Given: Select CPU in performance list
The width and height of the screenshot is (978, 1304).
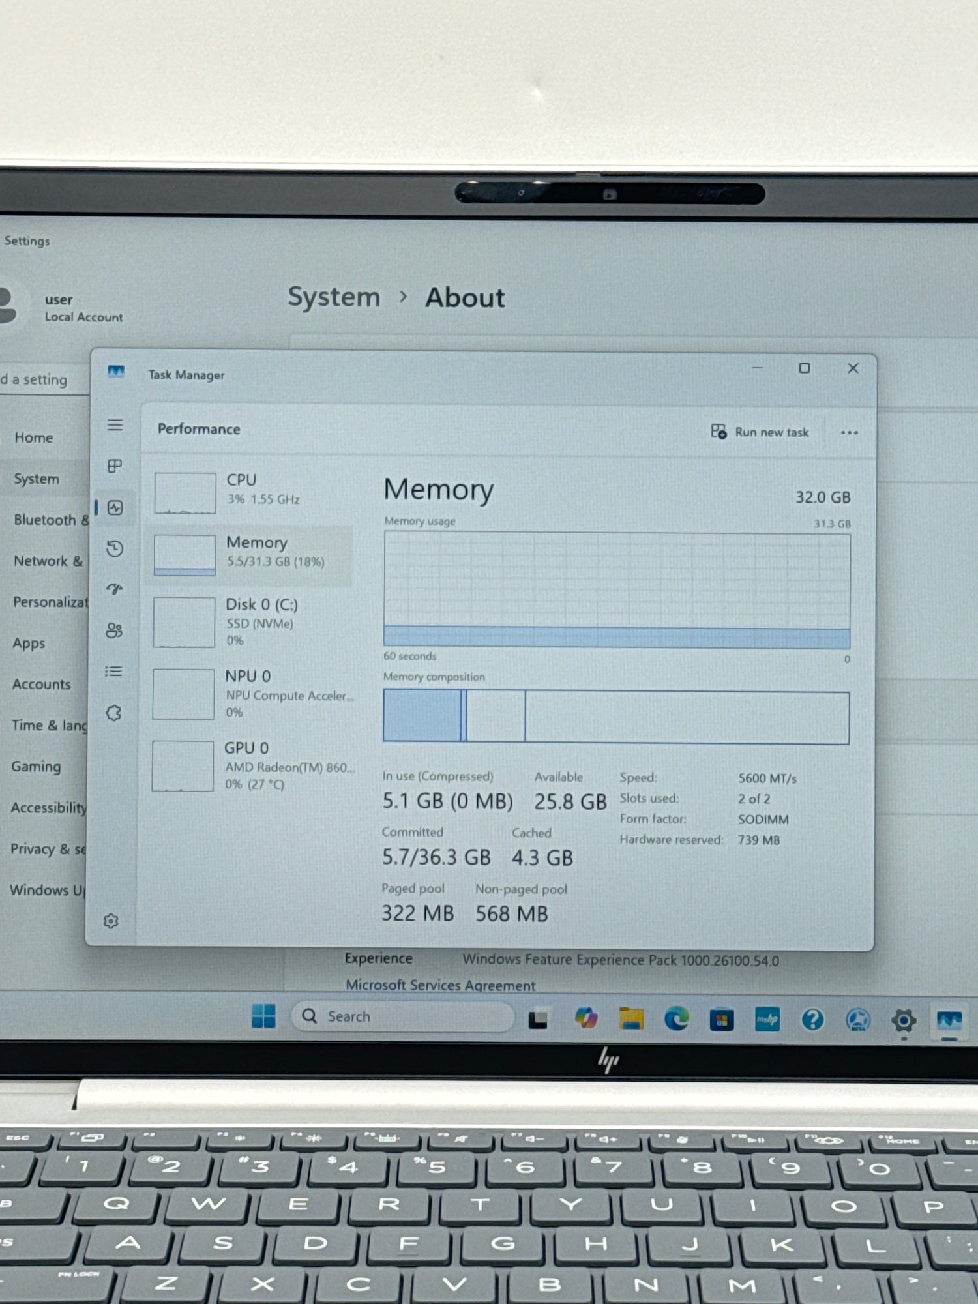Looking at the screenshot, I should coord(253,492).
